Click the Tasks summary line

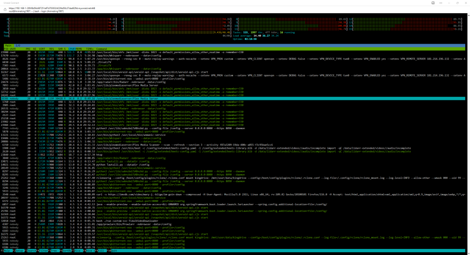[264, 32]
